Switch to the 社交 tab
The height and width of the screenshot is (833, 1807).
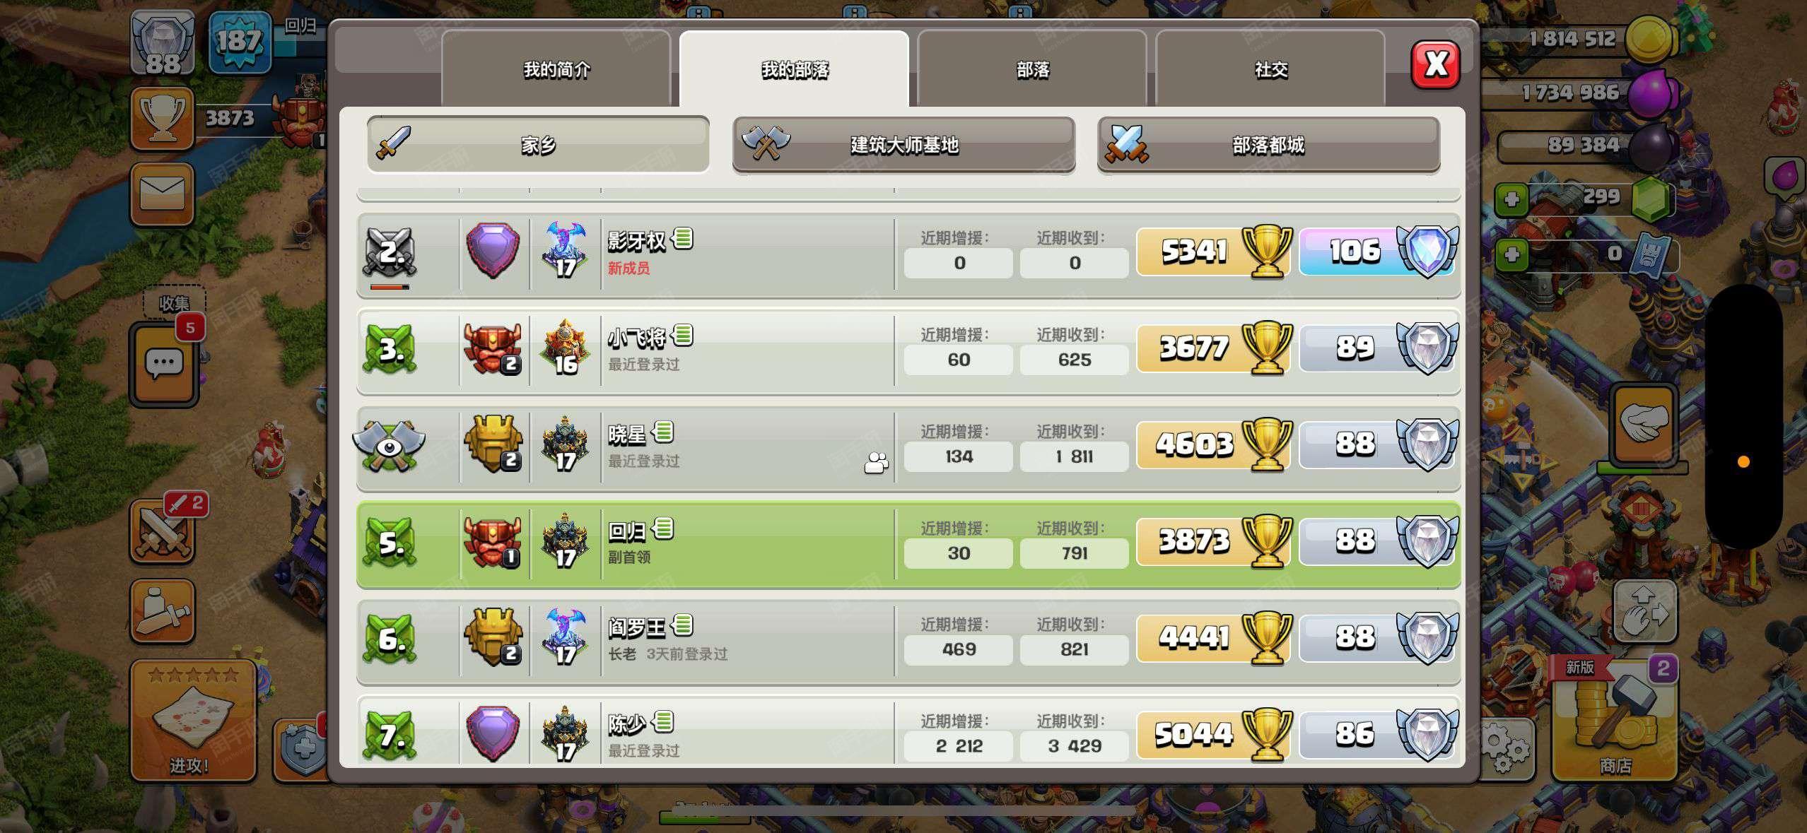pos(1270,69)
